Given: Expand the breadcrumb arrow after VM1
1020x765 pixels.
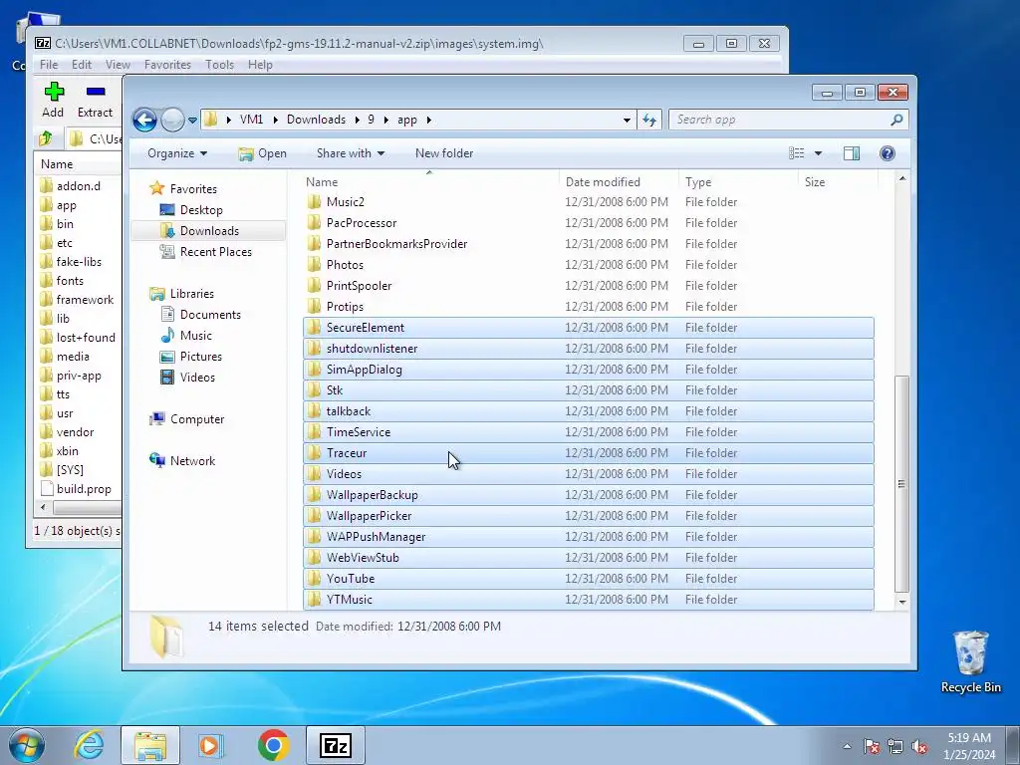Looking at the screenshot, I should [275, 120].
